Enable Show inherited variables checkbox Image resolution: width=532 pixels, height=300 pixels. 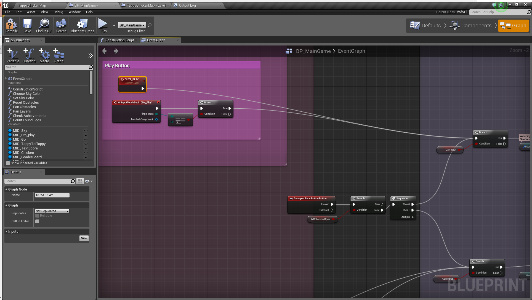pyautogui.click(x=8, y=163)
